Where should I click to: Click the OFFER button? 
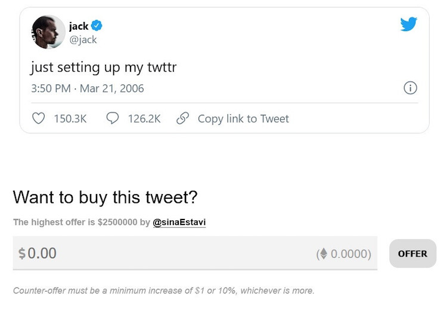tap(413, 253)
